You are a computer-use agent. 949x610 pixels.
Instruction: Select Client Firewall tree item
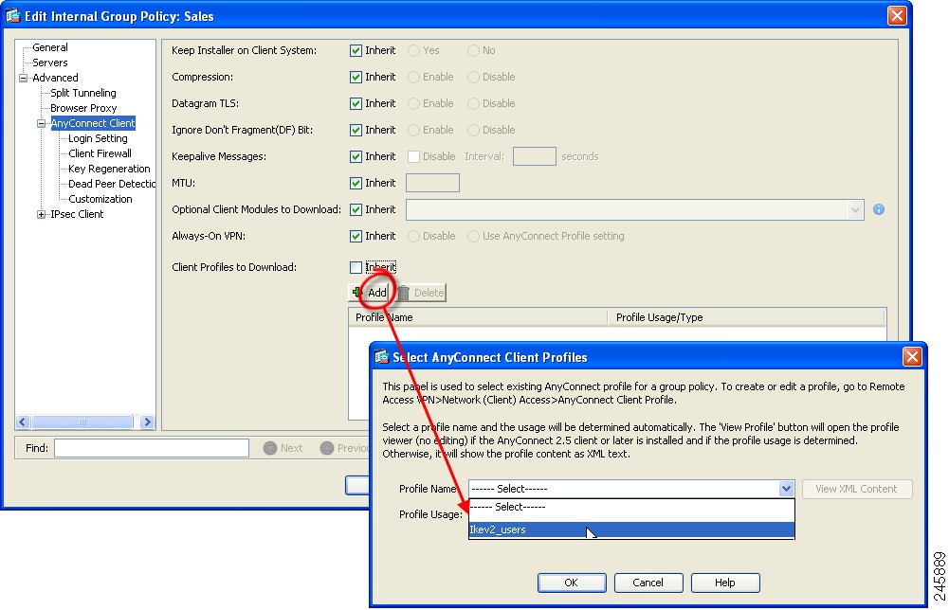[100, 153]
